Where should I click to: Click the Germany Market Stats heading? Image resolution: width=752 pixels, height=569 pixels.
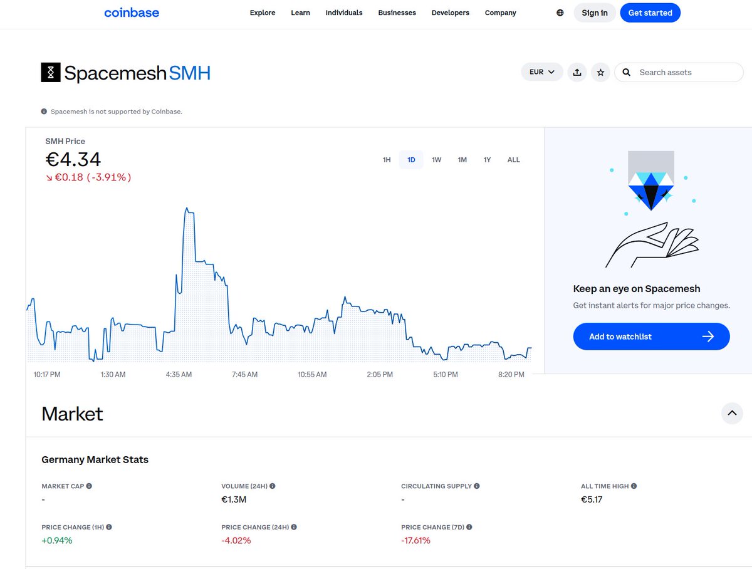tap(95, 459)
